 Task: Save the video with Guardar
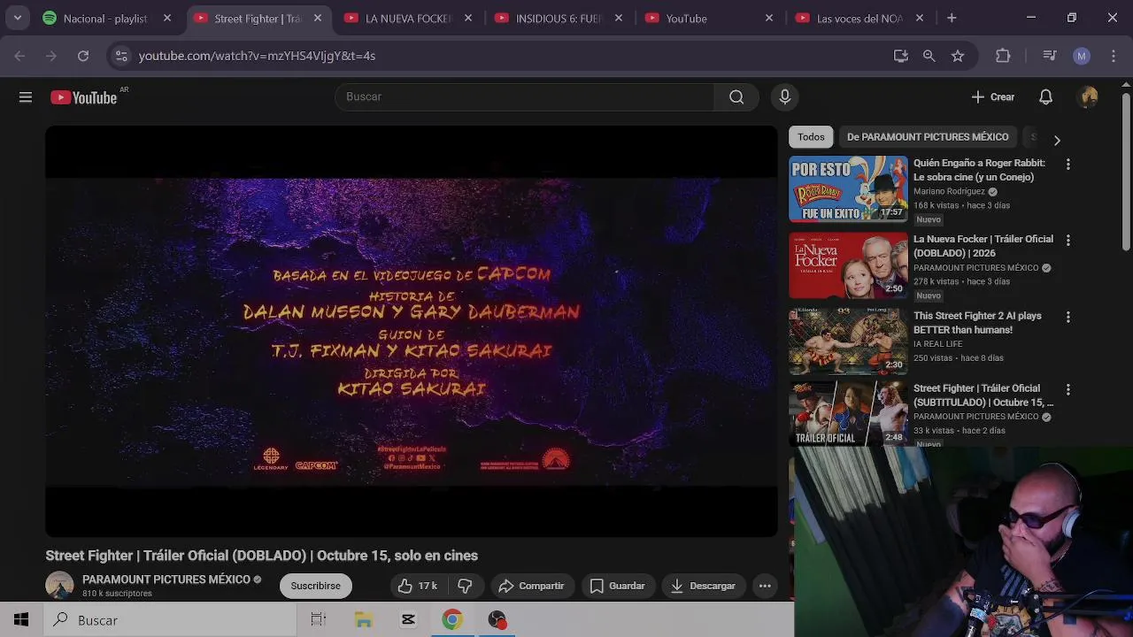[x=617, y=586]
